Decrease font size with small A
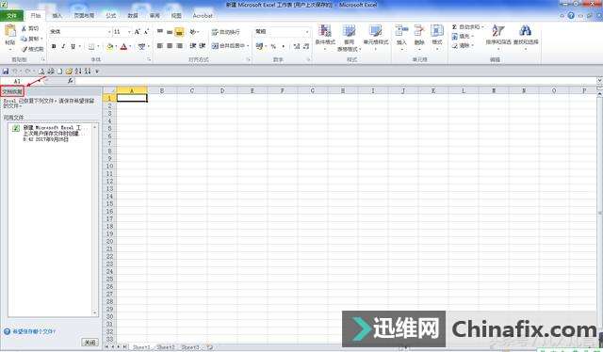This screenshot has height=352, width=603. click(x=146, y=31)
